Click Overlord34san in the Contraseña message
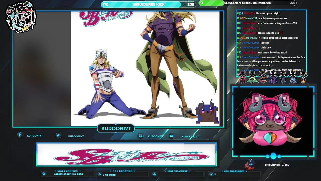Image resolution: width=321 pixels, height=181 pixels. point(249,23)
